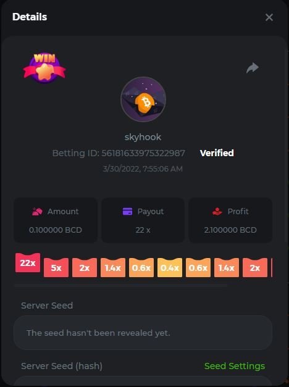Image resolution: width=289 pixels, height=387 pixels.
Task: Click the share arrow icon
Action: point(253,68)
